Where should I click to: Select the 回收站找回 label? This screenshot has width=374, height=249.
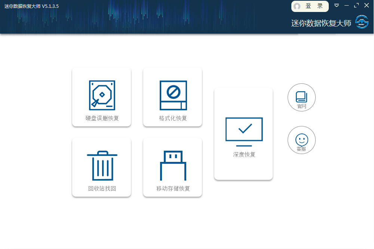(x=102, y=188)
